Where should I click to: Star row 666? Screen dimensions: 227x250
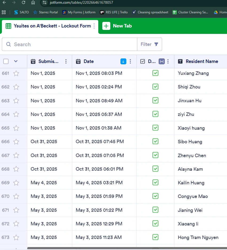(x=16, y=142)
